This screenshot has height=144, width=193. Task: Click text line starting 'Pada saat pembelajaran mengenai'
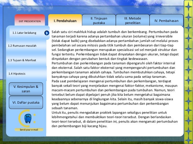[x=111, y=81]
